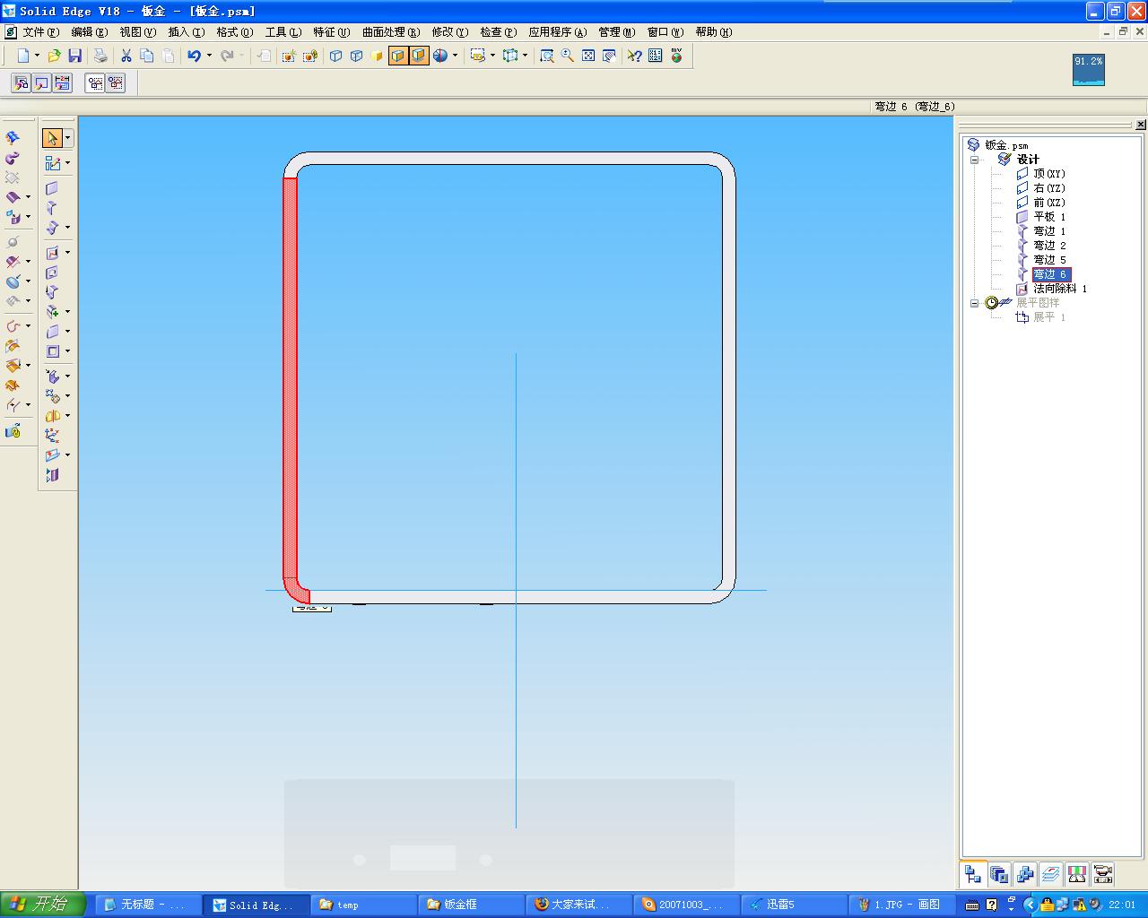Select the 顶(XY) reference plane in the tree
The width and height of the screenshot is (1148, 918).
pos(1049,174)
